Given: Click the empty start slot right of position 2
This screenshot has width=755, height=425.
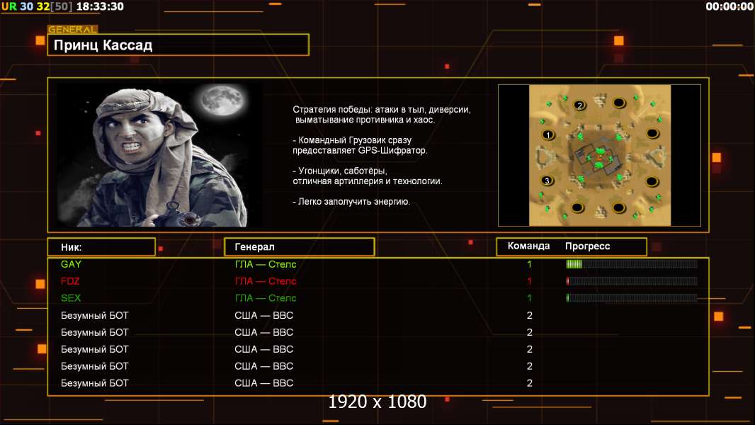Looking at the screenshot, I should [619, 103].
